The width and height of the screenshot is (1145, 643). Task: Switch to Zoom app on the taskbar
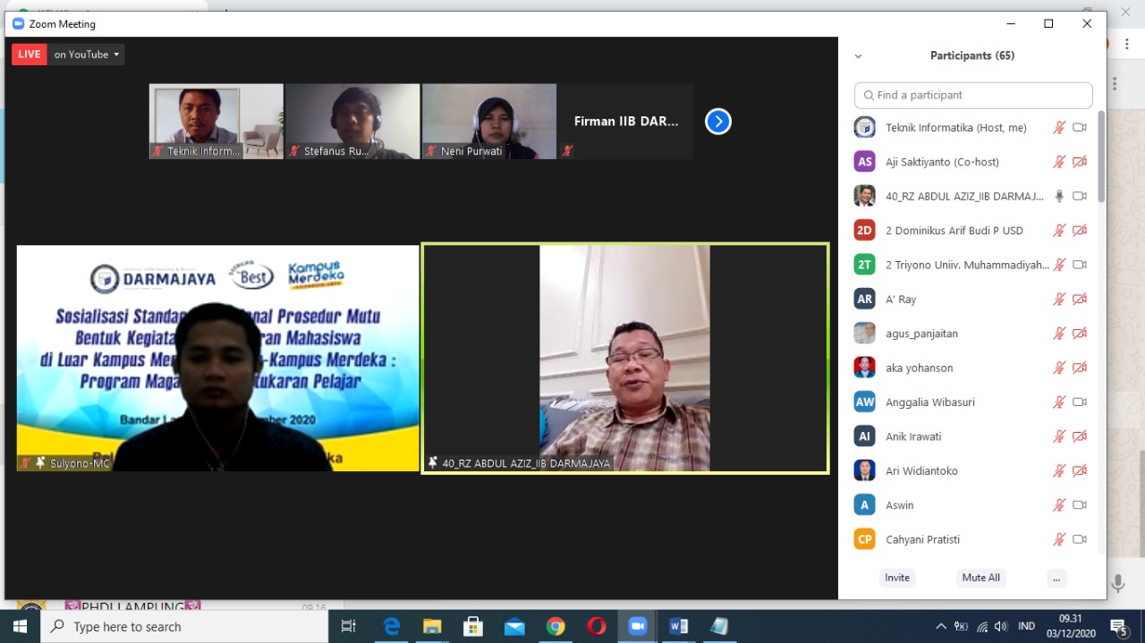click(638, 626)
